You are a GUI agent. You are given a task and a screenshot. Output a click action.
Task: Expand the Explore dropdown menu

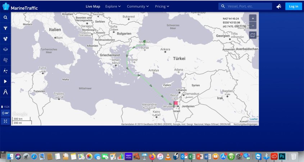tap(113, 6)
